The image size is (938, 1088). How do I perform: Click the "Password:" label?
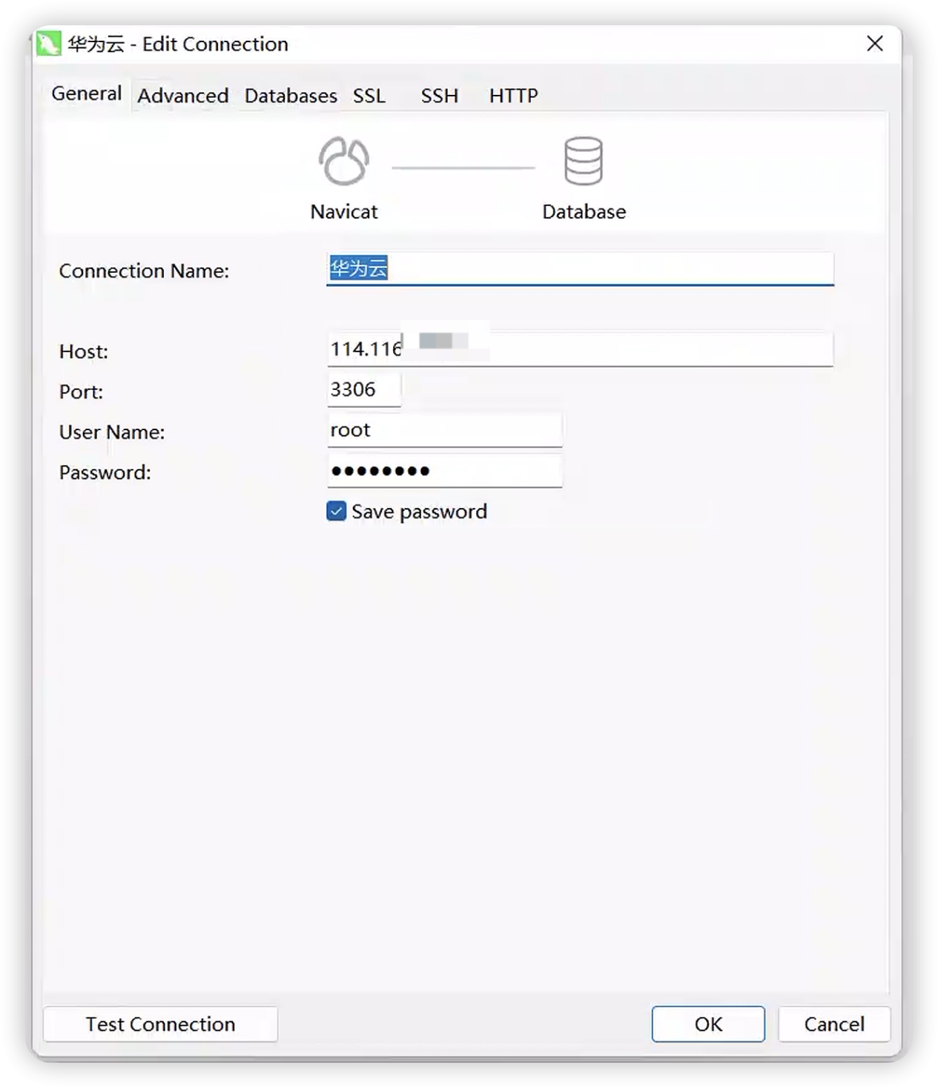point(105,472)
